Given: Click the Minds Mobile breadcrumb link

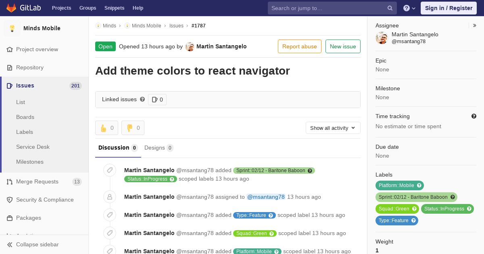Looking at the screenshot, I should point(146,25).
